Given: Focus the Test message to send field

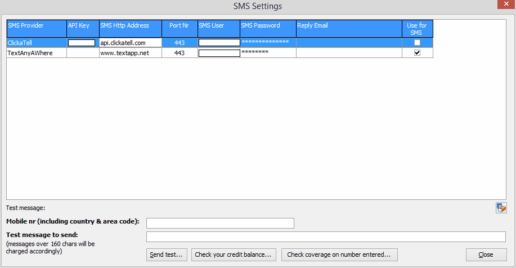Looking at the screenshot, I should coord(326,236).
